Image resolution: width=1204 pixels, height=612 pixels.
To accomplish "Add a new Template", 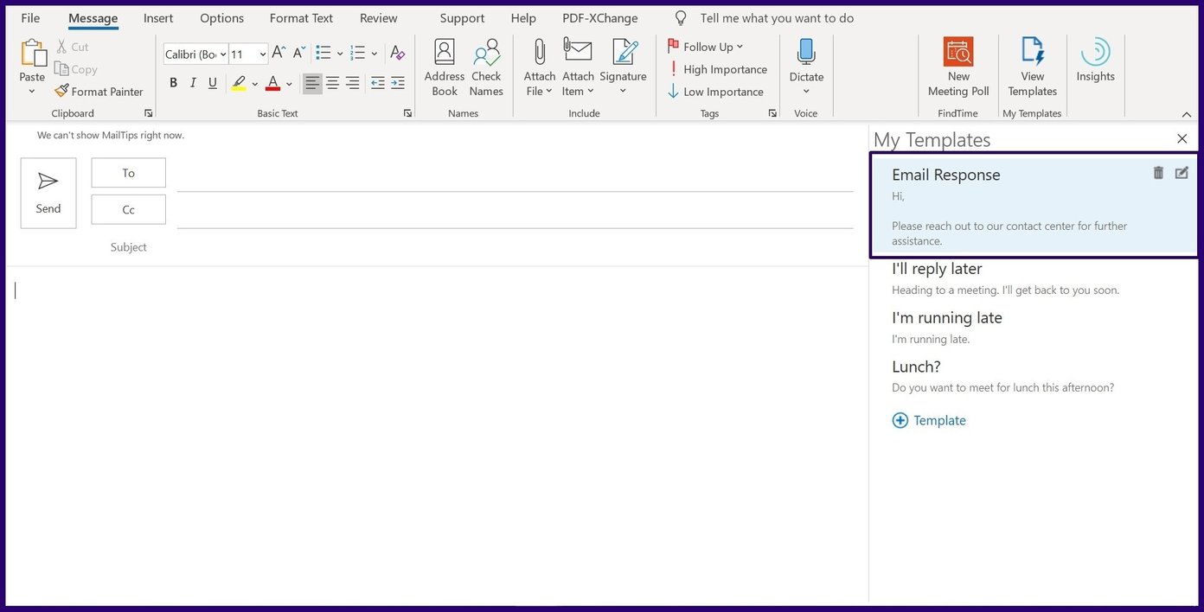I will pos(929,420).
